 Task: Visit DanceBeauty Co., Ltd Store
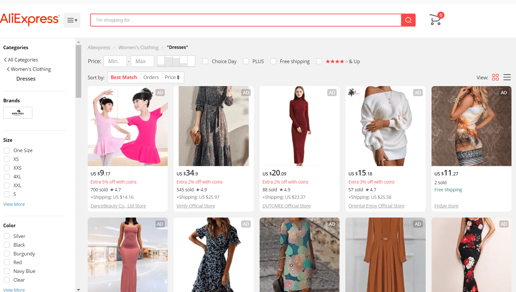[x=118, y=206]
